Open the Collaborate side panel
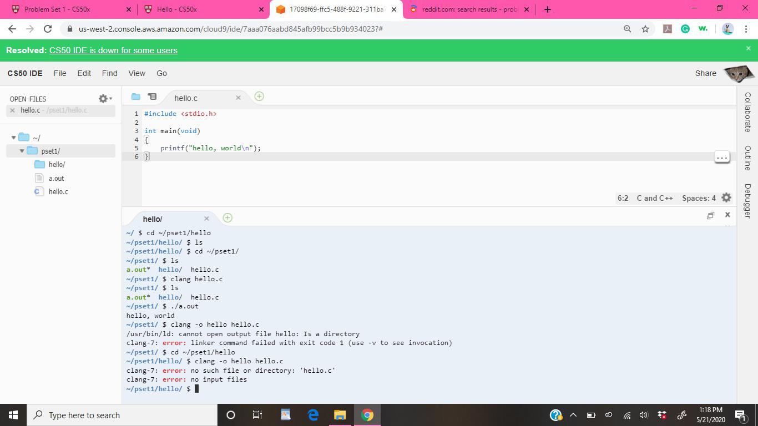Screen dimensions: 758x426 747,112
